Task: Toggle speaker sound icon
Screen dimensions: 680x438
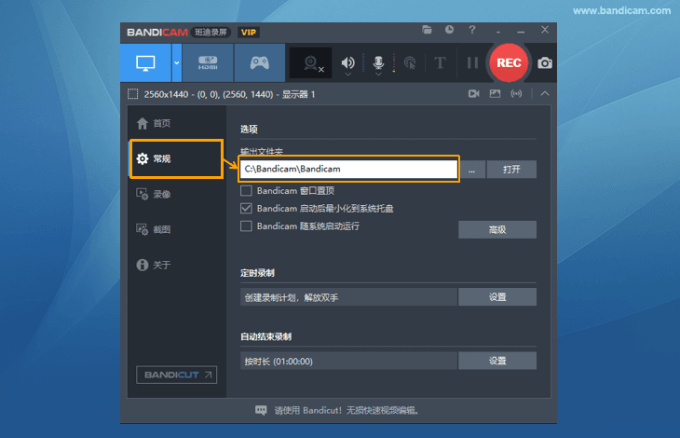Action: [347, 62]
